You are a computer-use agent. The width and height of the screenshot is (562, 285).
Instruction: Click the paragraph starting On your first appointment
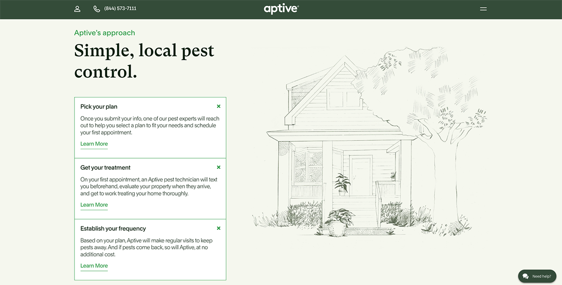click(x=149, y=186)
